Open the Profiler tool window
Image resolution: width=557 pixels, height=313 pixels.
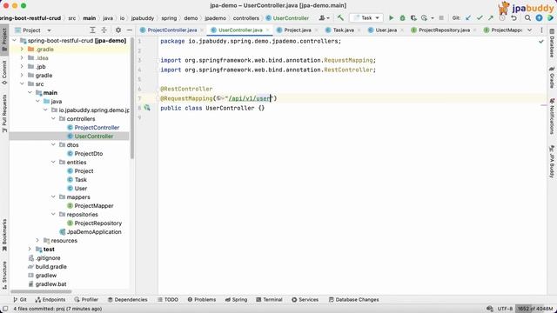(x=86, y=299)
